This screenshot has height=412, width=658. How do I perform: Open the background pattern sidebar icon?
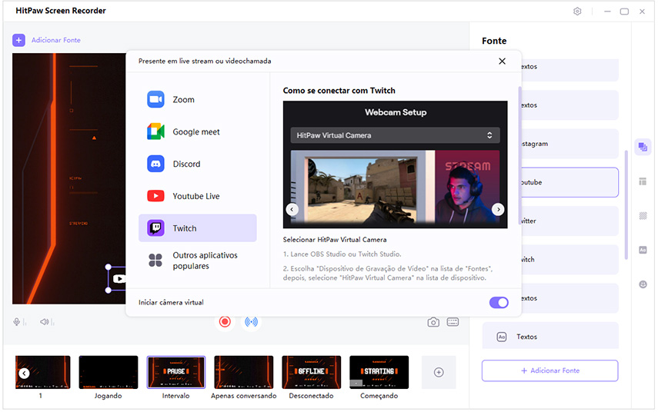[643, 216]
